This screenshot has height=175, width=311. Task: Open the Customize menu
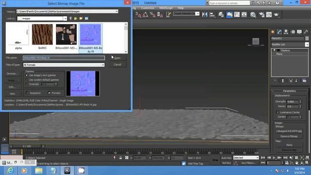pyautogui.click(x=148, y=8)
